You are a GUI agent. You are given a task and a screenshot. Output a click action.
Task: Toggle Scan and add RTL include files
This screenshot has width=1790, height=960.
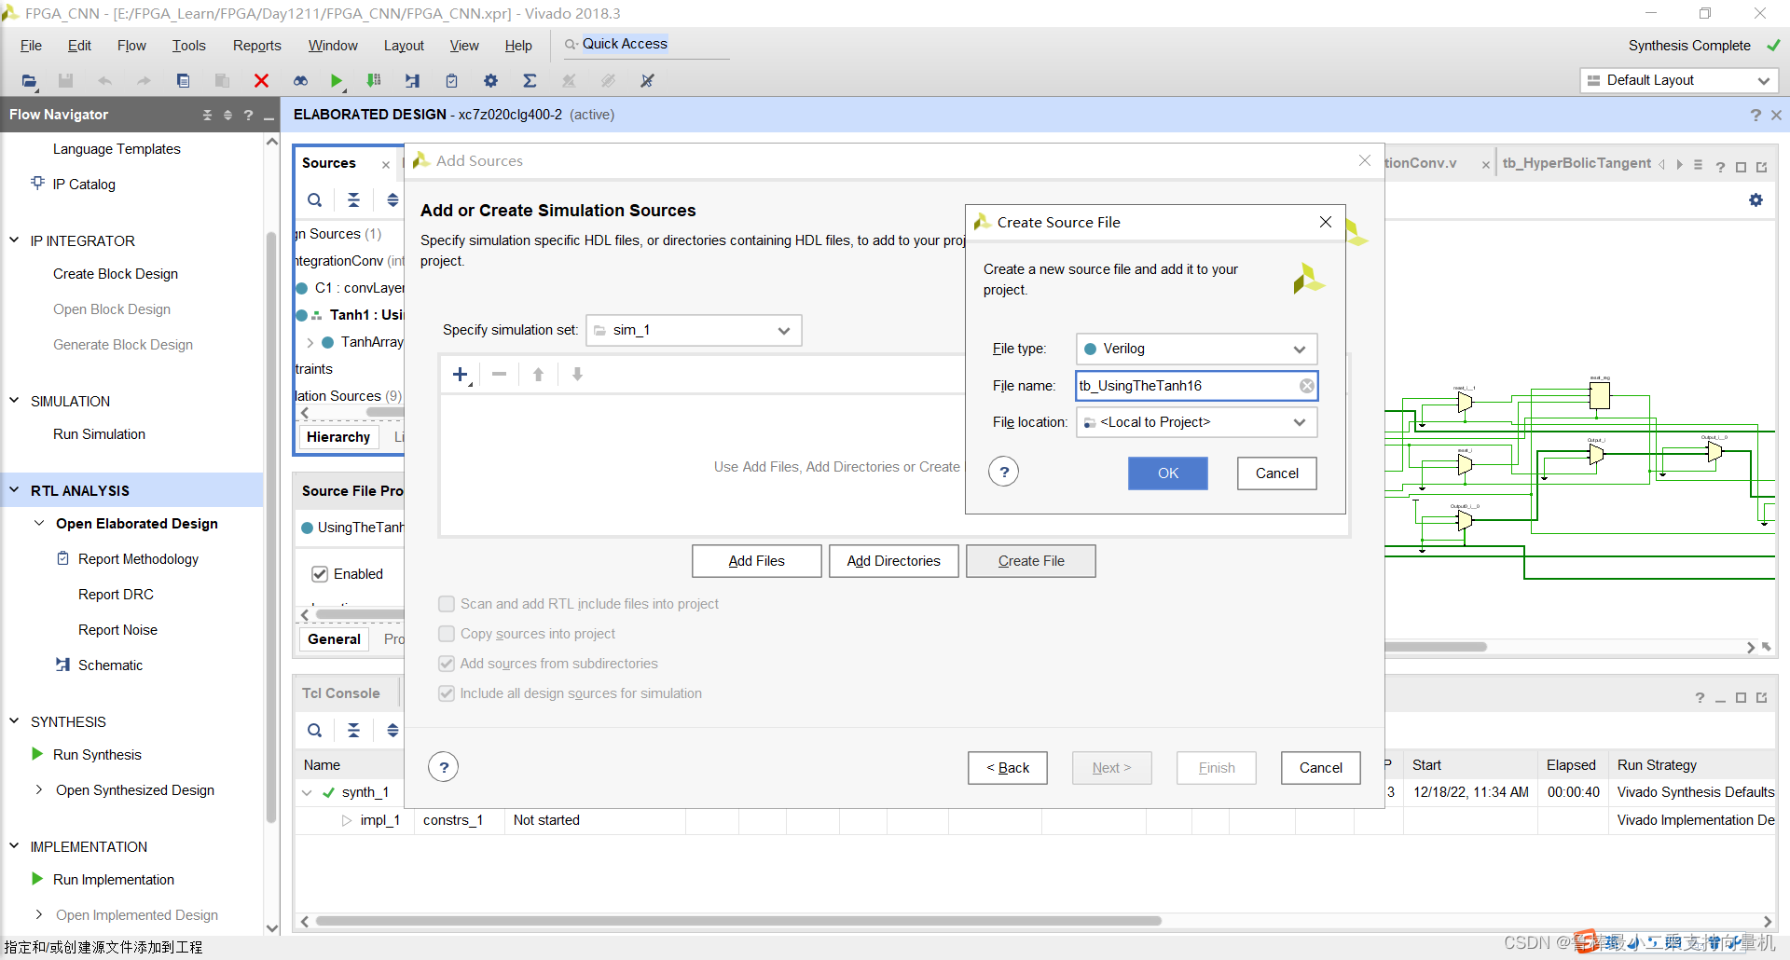tap(447, 604)
